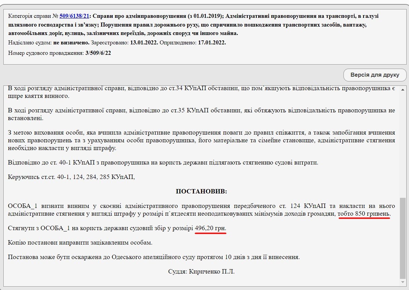This screenshot has width=409, height=290.
Task: Click the sentence about Одеського апеляційного суду
Action: tap(154, 257)
